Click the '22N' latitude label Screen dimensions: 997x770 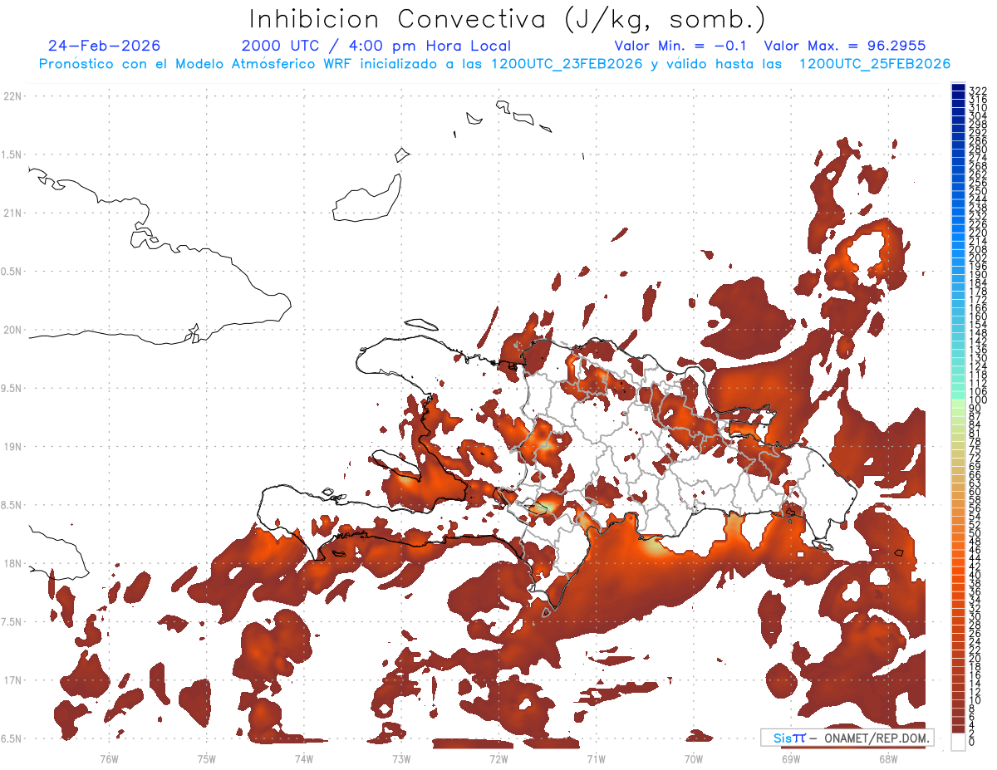click(x=12, y=96)
